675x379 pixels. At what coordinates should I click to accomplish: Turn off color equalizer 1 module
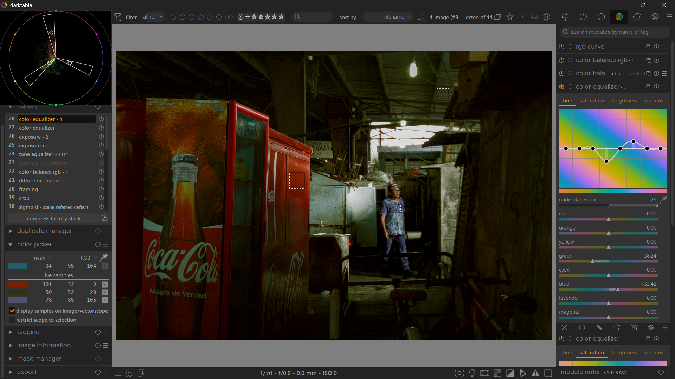coord(561,87)
